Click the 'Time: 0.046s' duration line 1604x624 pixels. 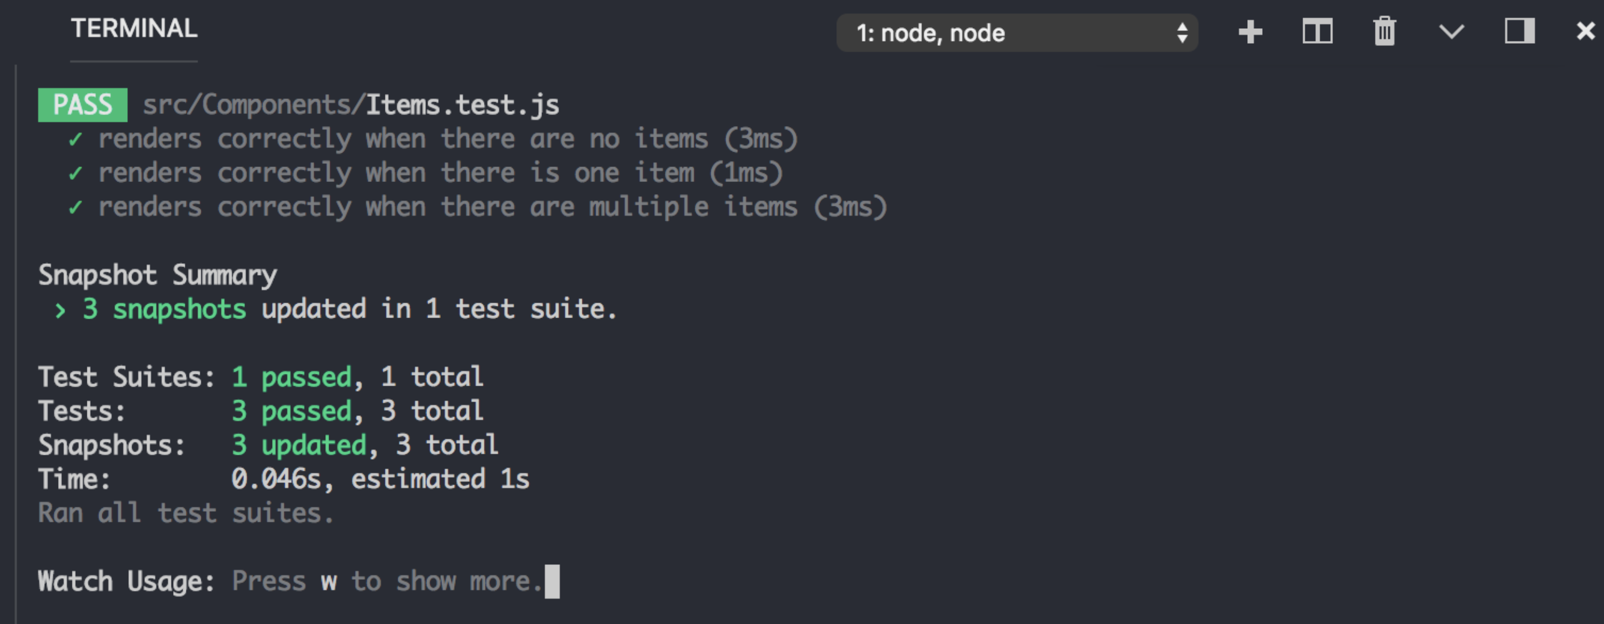pos(284,479)
